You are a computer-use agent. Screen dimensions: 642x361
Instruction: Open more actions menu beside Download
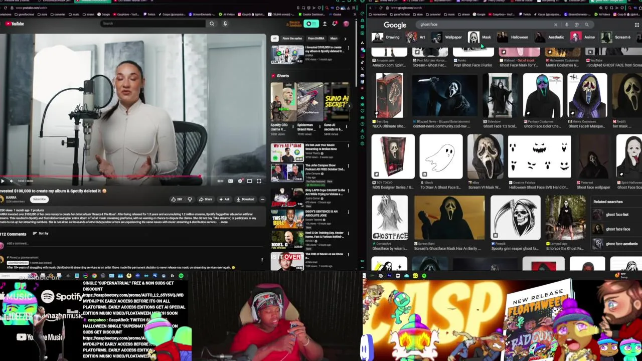pos(262,199)
